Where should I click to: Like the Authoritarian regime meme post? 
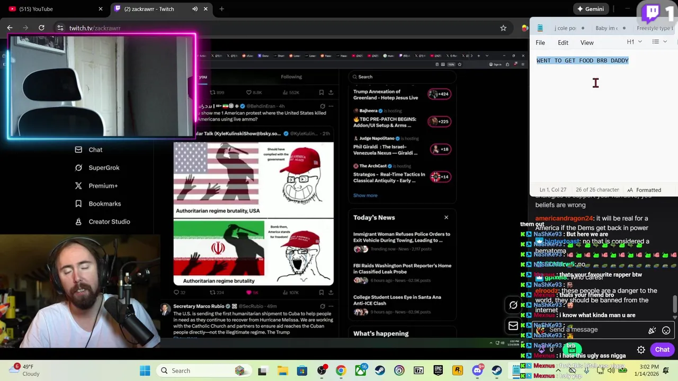pos(253,292)
